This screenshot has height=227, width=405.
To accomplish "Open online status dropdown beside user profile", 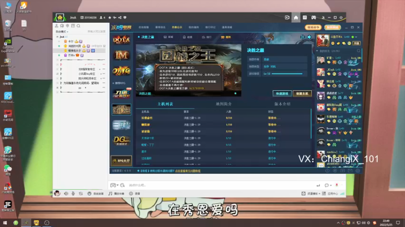I will tap(356, 37).
